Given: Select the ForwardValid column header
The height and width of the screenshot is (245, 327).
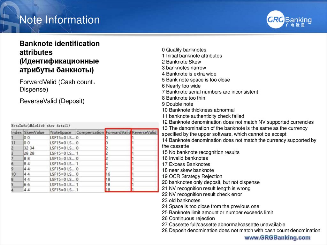Looking at the screenshot, I should pyautogui.click(x=118, y=132).
